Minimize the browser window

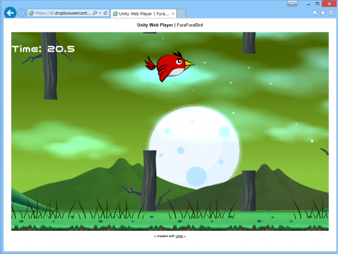click(309, 4)
